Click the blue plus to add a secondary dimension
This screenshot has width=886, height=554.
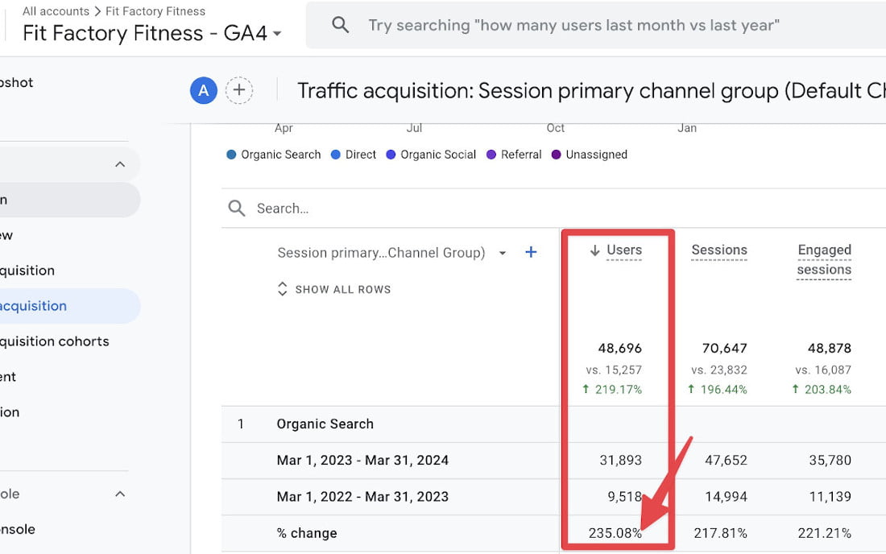531,252
